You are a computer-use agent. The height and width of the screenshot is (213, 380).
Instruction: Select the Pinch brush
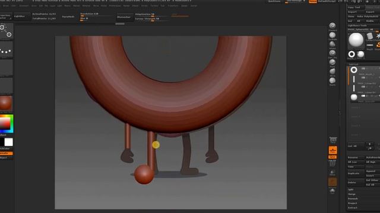point(332,62)
